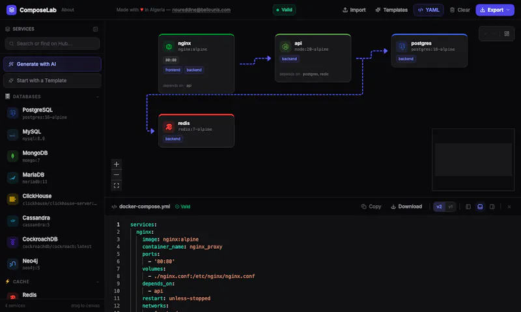Image resolution: width=521 pixels, height=312 pixels.
Task: Click the Valid status badge in header
Action: pyautogui.click(x=284, y=10)
